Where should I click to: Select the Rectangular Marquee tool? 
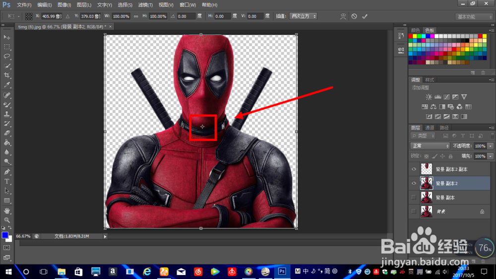click(x=6, y=47)
